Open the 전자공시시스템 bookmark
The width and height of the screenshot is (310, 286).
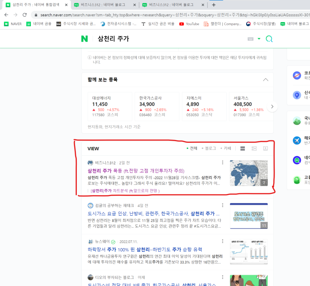118,24
